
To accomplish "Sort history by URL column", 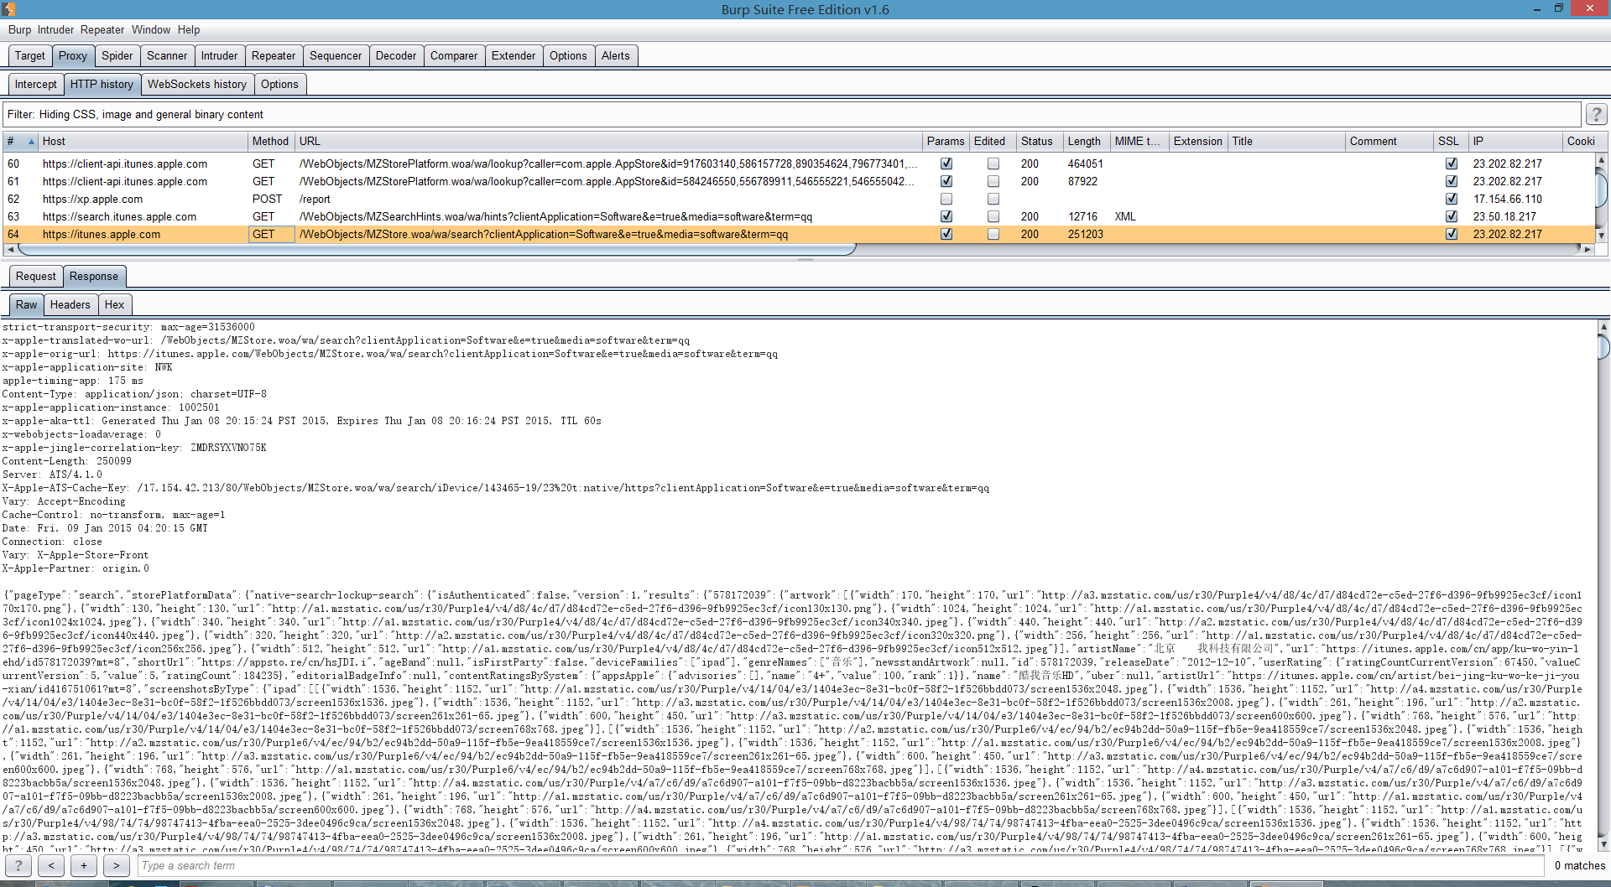I will pos(607,142).
